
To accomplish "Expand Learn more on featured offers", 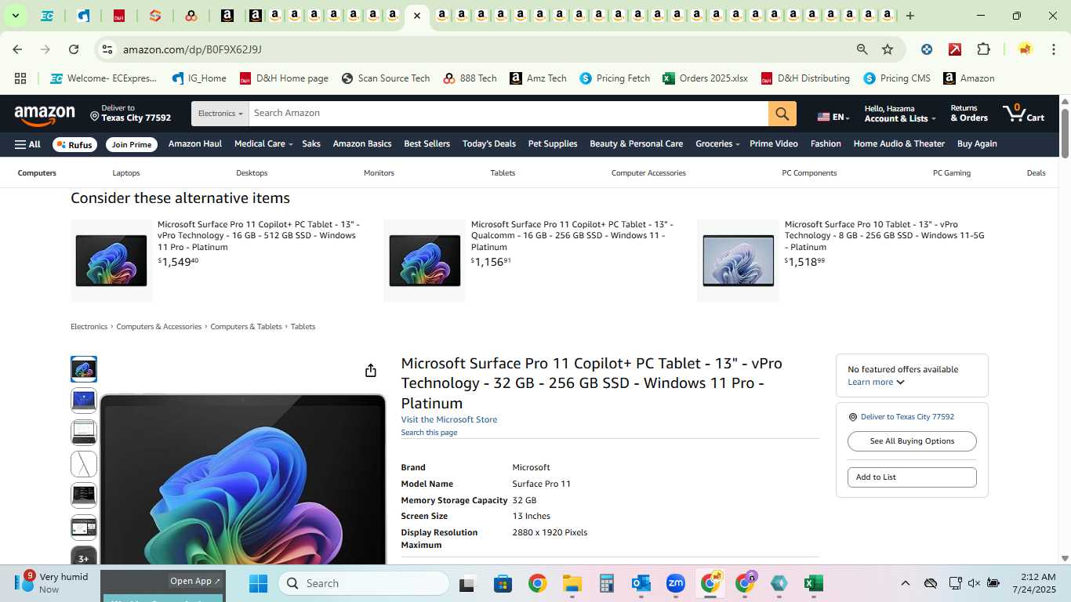I will (x=876, y=383).
